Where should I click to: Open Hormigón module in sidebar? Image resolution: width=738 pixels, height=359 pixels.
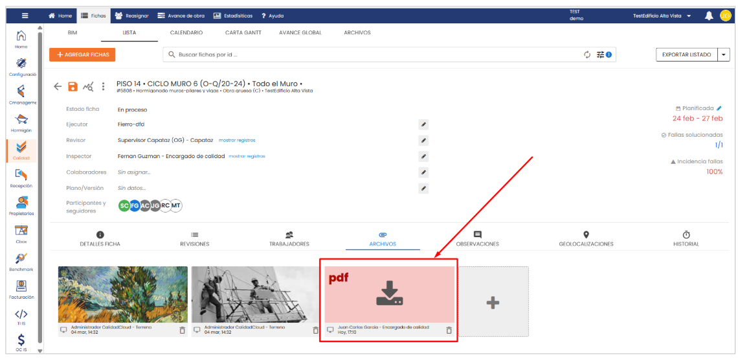point(22,122)
